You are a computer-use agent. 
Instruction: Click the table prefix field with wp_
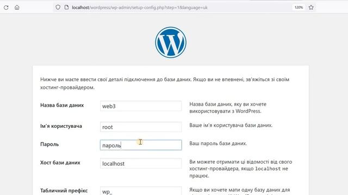[141, 191]
